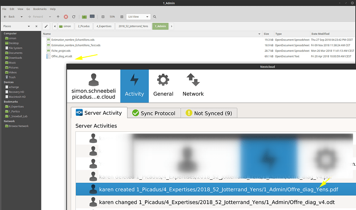Sort files by Type column

pos(292,34)
